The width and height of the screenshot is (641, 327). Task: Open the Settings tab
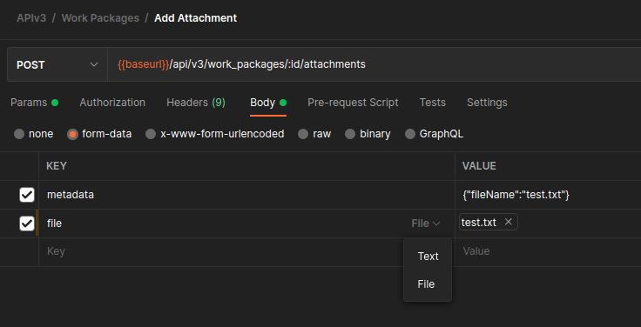coord(487,103)
